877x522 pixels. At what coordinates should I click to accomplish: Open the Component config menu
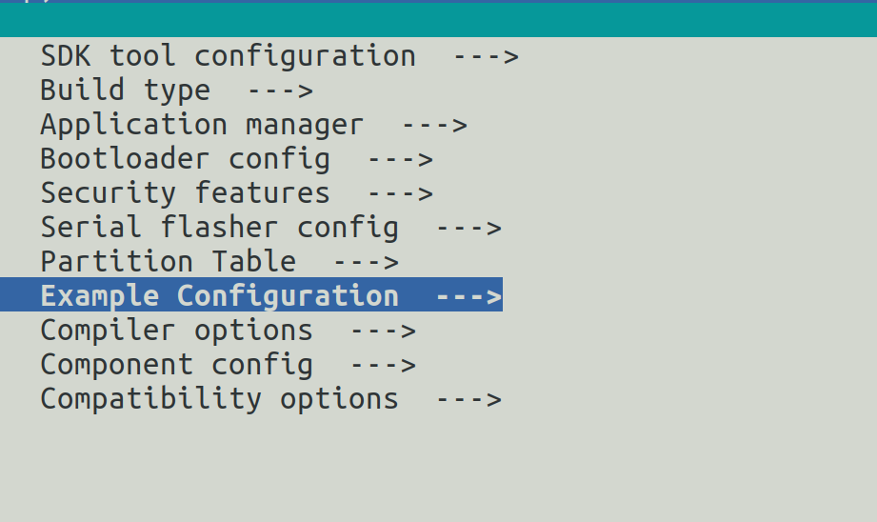176,365
